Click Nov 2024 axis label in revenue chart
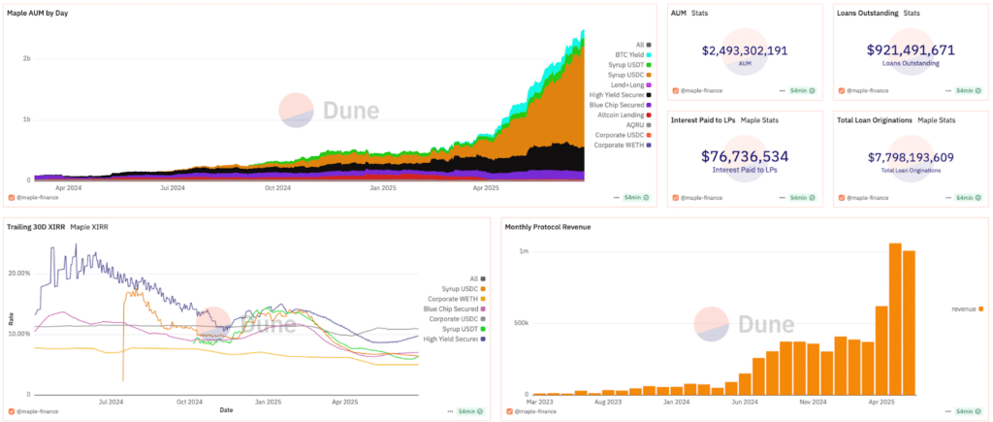 click(x=812, y=402)
